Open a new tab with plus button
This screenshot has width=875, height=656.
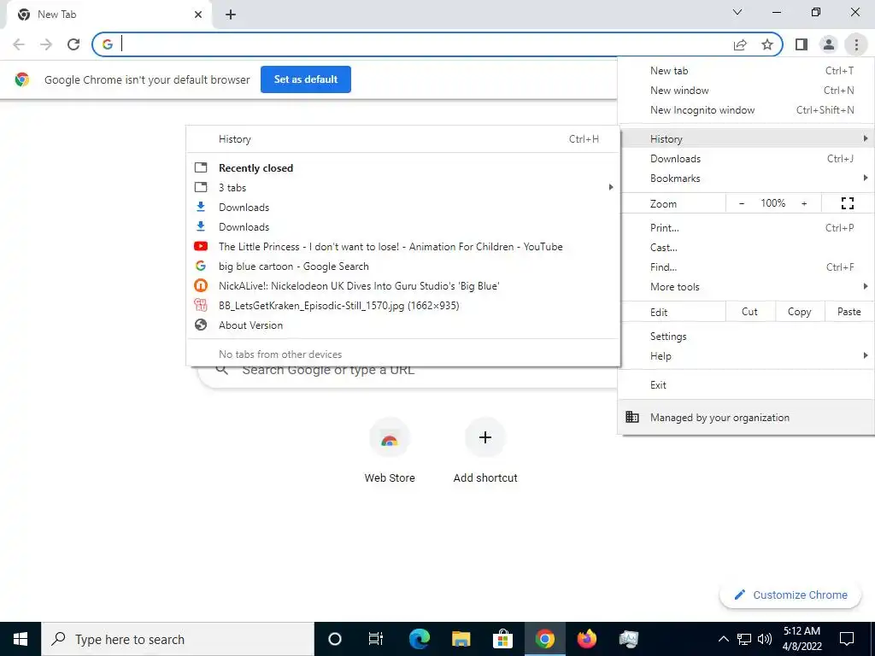point(231,15)
